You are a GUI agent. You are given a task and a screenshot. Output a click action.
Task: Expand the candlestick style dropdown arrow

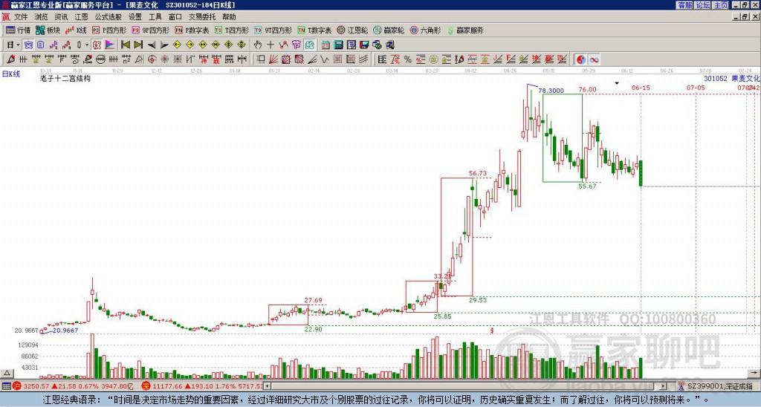pos(87,45)
